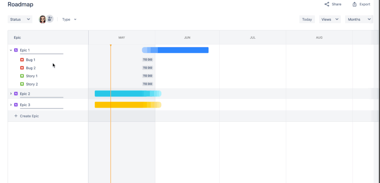
Task: Click the green Story 2 icon
Action: [x=22, y=84]
